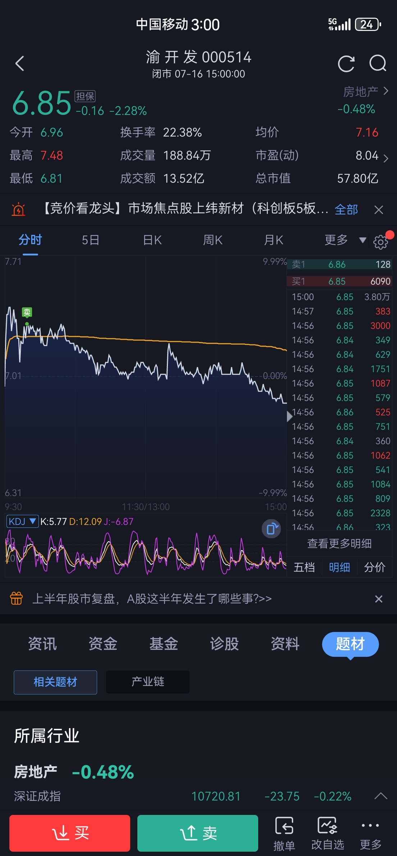Switch to the 分时 chart tab

pos(30,240)
